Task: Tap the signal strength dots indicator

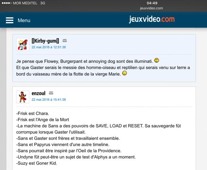Action: pos(7,3)
